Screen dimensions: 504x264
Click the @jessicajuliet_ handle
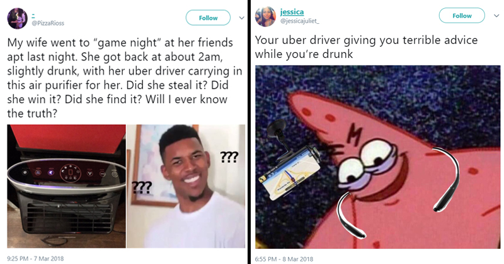tap(300, 21)
